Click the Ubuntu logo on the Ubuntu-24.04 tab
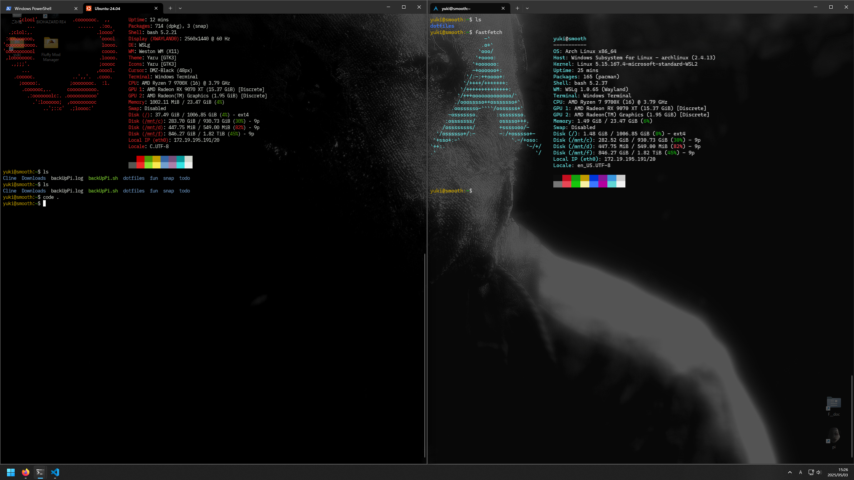This screenshot has height=480, width=854. tap(89, 8)
